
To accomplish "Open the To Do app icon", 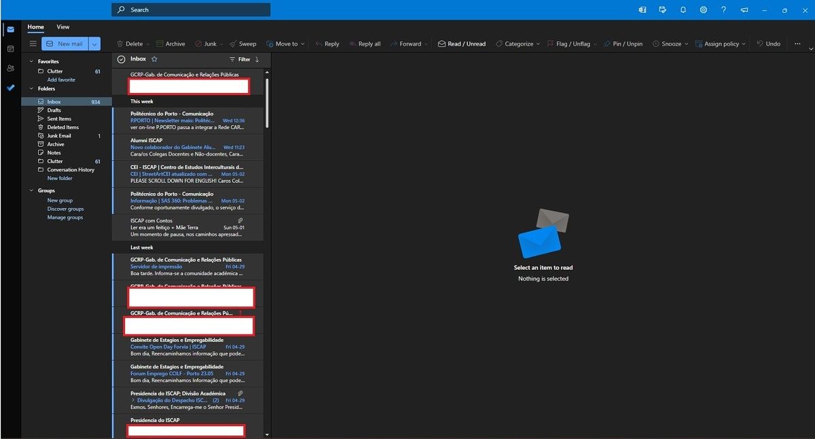I will 10,87.
